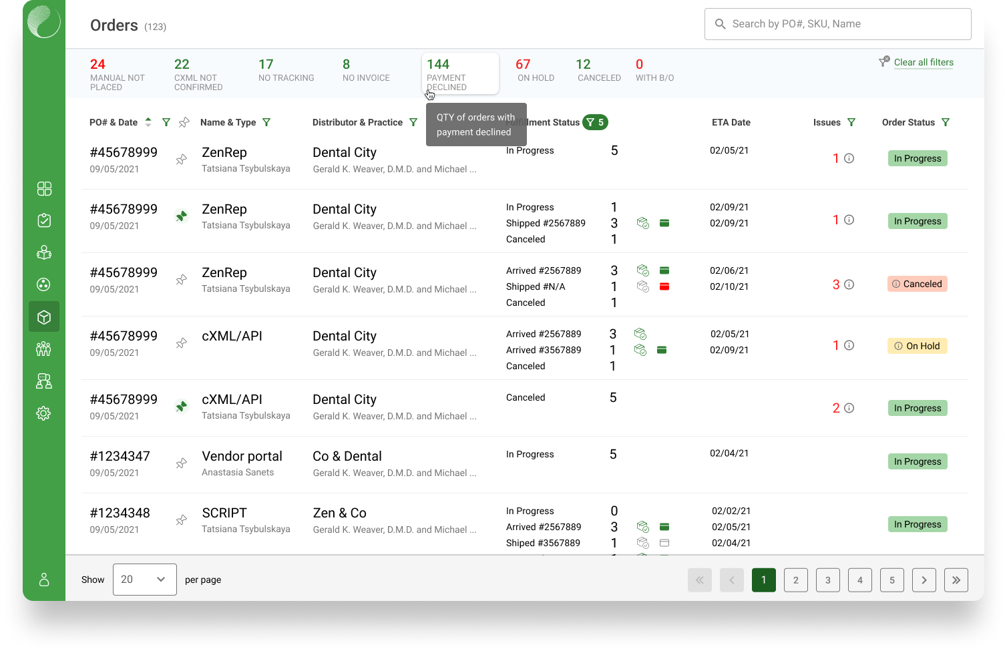Click the app logo at top left

44,21
